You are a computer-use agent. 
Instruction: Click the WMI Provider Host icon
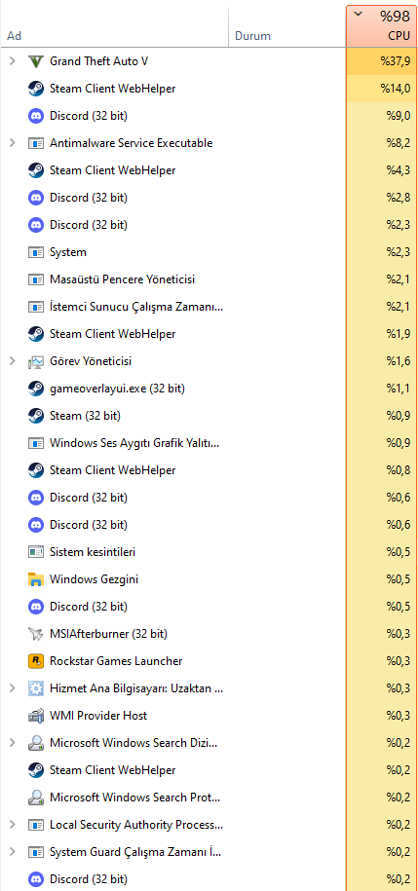pos(36,716)
